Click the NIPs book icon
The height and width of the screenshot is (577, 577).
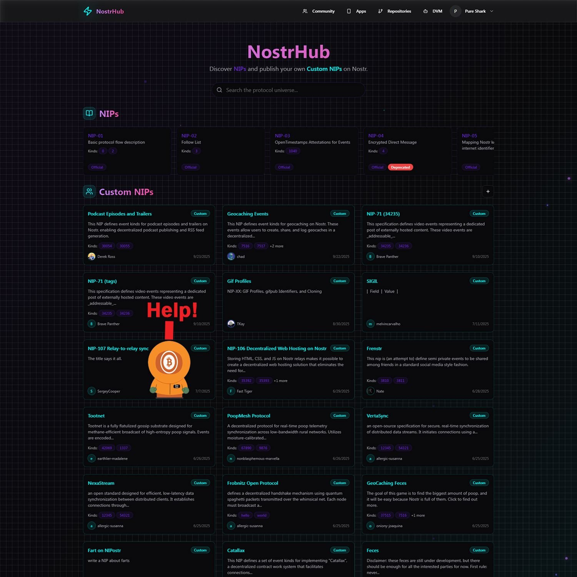point(89,113)
